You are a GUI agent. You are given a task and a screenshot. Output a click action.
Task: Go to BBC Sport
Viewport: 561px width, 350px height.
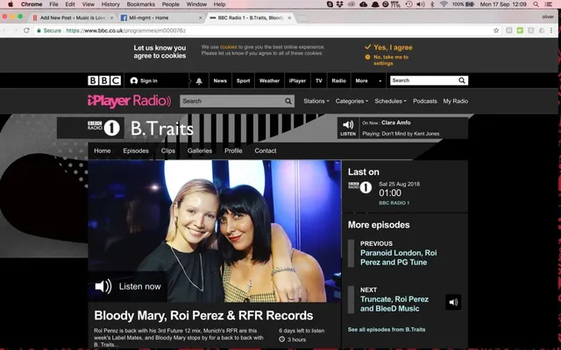(x=244, y=80)
